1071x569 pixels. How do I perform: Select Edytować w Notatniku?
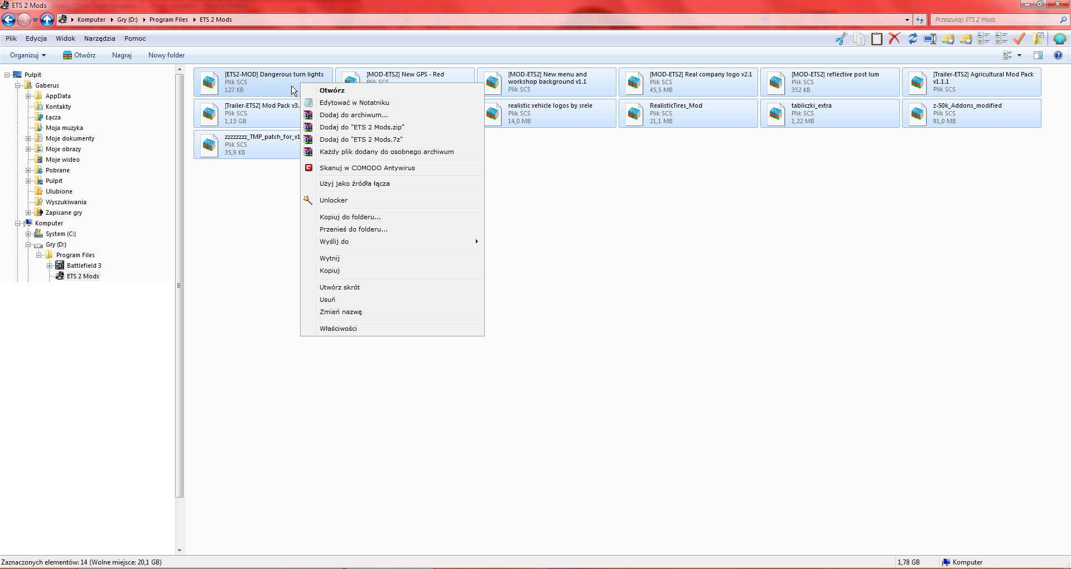click(392, 103)
